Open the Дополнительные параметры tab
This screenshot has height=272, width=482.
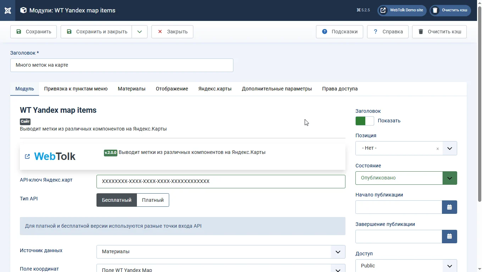[x=277, y=89]
